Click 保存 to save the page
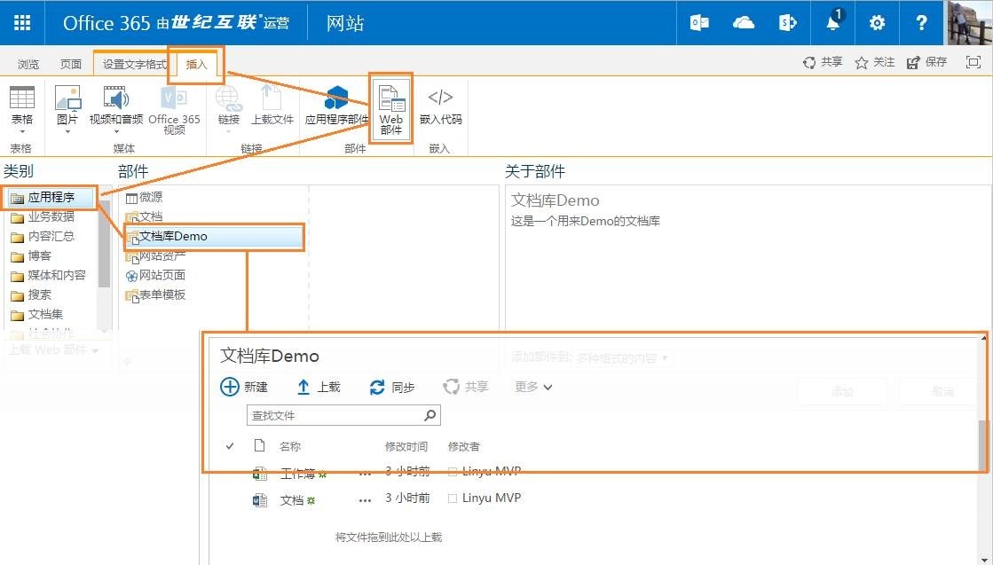Viewport: 993px width, 565px height. pyautogui.click(x=926, y=62)
